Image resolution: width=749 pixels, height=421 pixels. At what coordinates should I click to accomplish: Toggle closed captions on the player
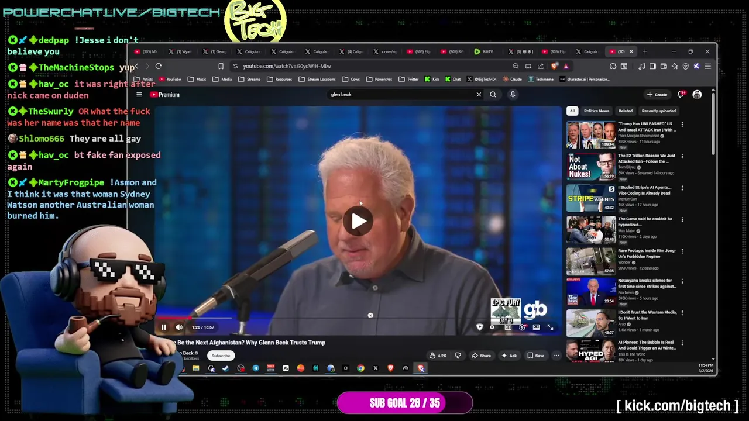(507, 327)
